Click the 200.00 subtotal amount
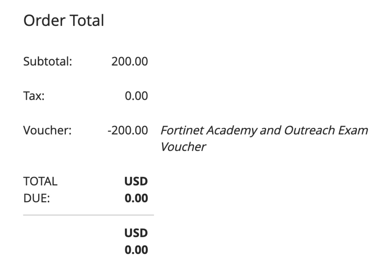Viewport: 383px width, 269px height. pyautogui.click(x=130, y=62)
